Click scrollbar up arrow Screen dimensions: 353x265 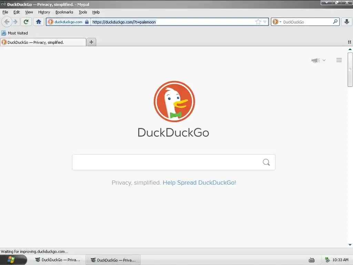[350, 49]
